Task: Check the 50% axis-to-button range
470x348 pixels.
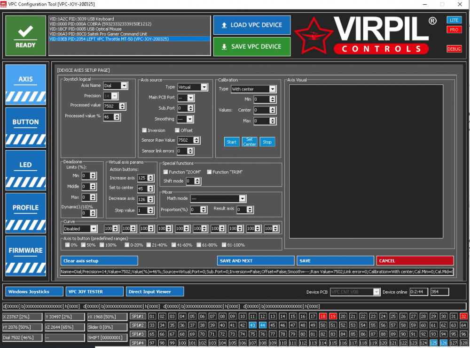Action: pos(83,245)
